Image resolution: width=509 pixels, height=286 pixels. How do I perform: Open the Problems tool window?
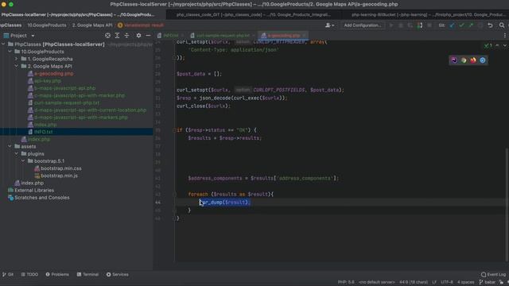click(57, 274)
